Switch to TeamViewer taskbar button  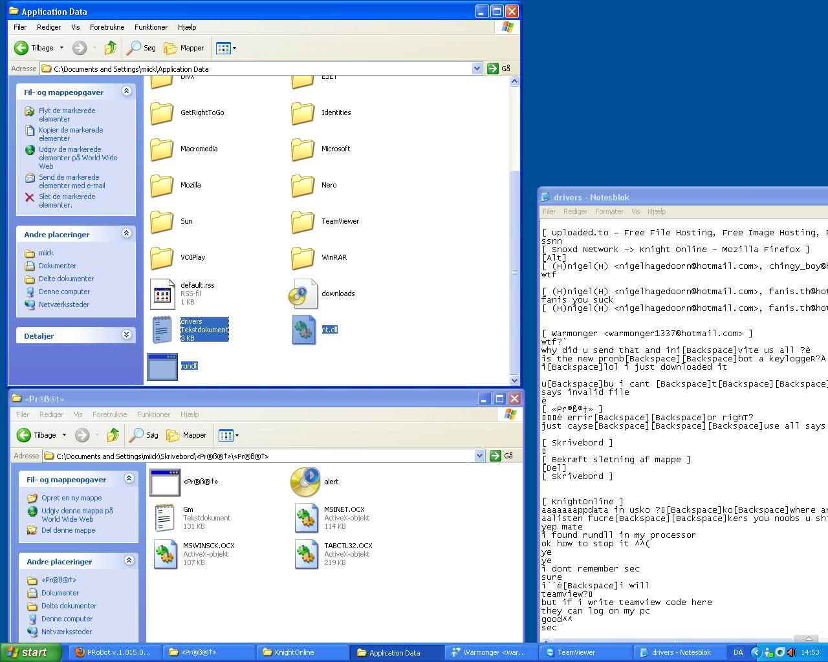coord(585,652)
